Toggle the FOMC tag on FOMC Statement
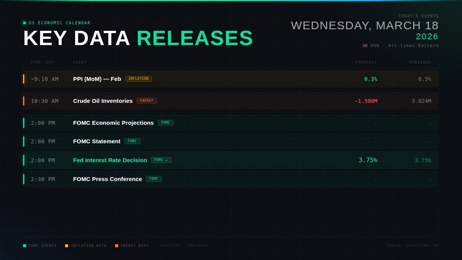Screen dimensions: 462x260 132,141
